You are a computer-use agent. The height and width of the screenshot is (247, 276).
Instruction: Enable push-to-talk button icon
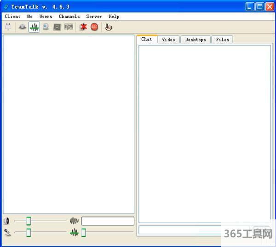click(x=22, y=27)
